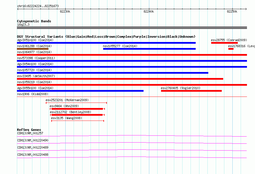Screen dimensions: 255x174
Task: Click the nsv1059219 (Coe2014) label
Action: [x=34, y=82]
